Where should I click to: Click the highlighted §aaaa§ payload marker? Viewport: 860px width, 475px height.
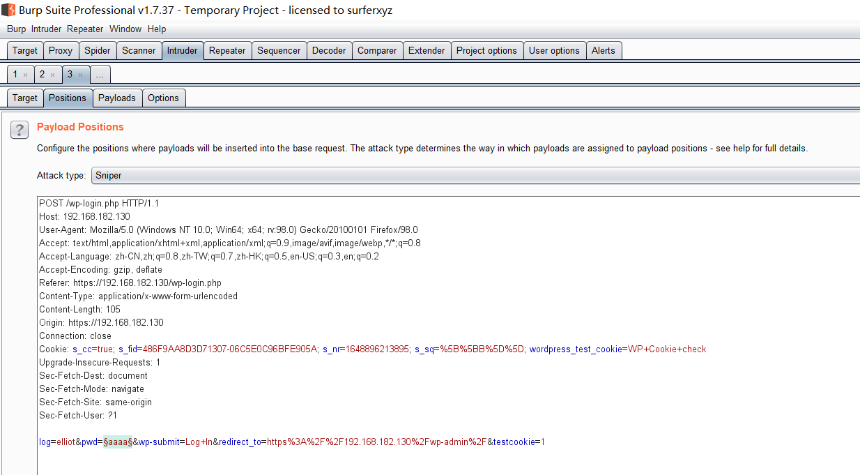point(118,442)
